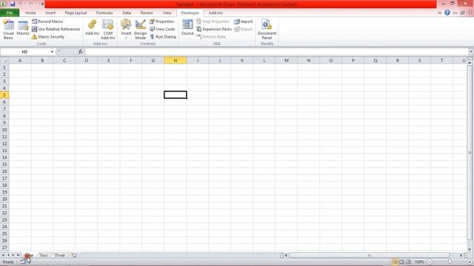Screen dimensions: 474x266
Task: Click into the formula bar
Action: click(x=276, y=52)
